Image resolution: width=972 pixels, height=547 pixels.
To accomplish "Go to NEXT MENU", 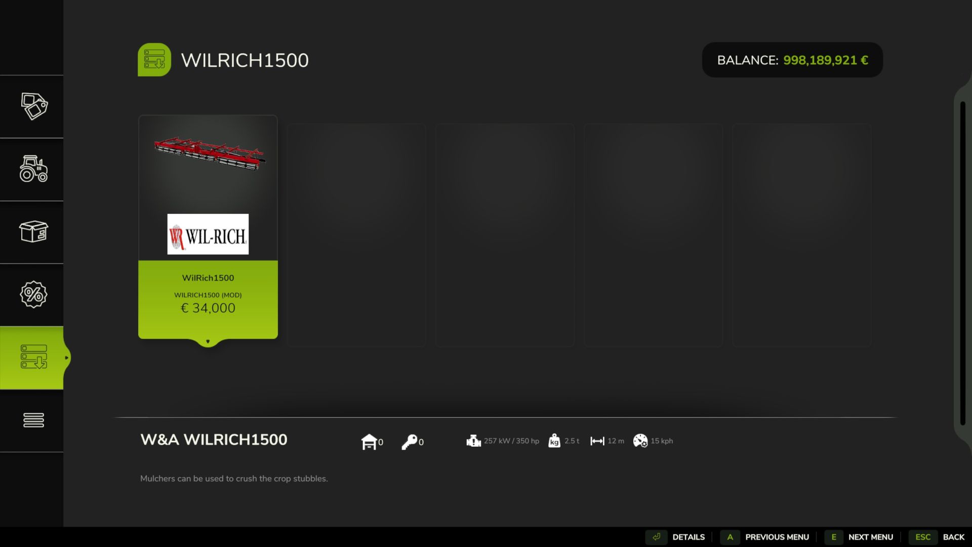I will click(869, 537).
